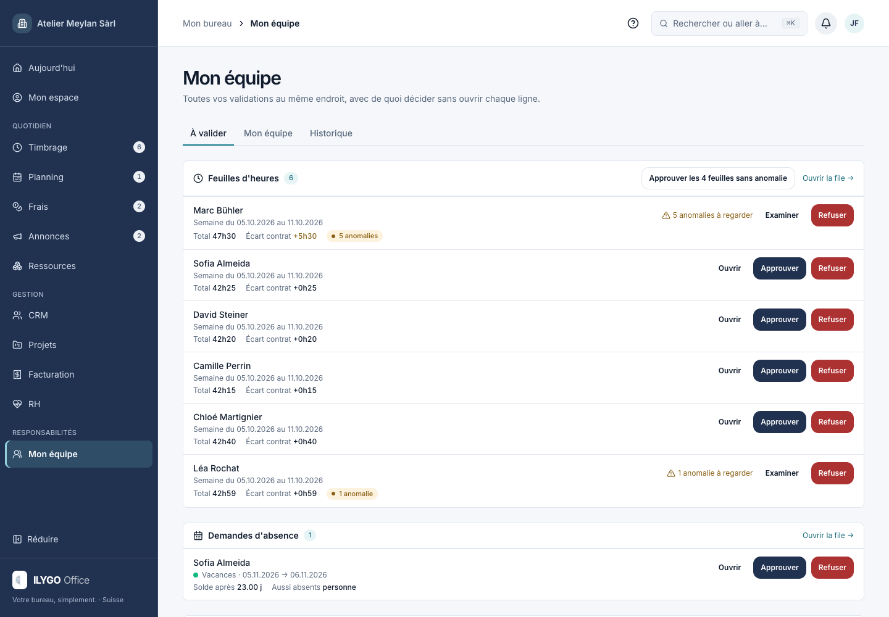Switch to the Mon équipe tab
The image size is (889, 617).
tap(268, 133)
